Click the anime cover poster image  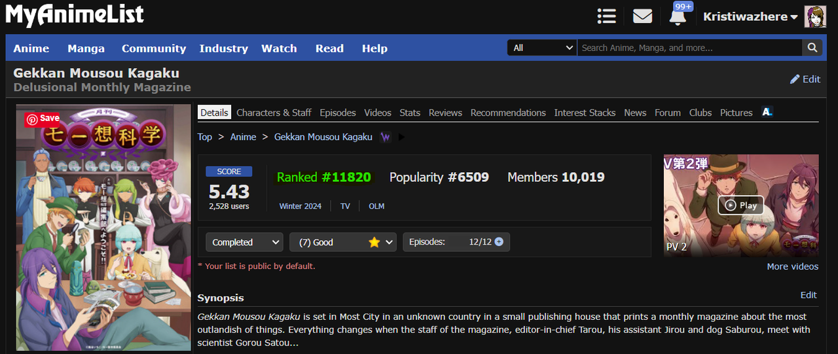click(x=103, y=227)
